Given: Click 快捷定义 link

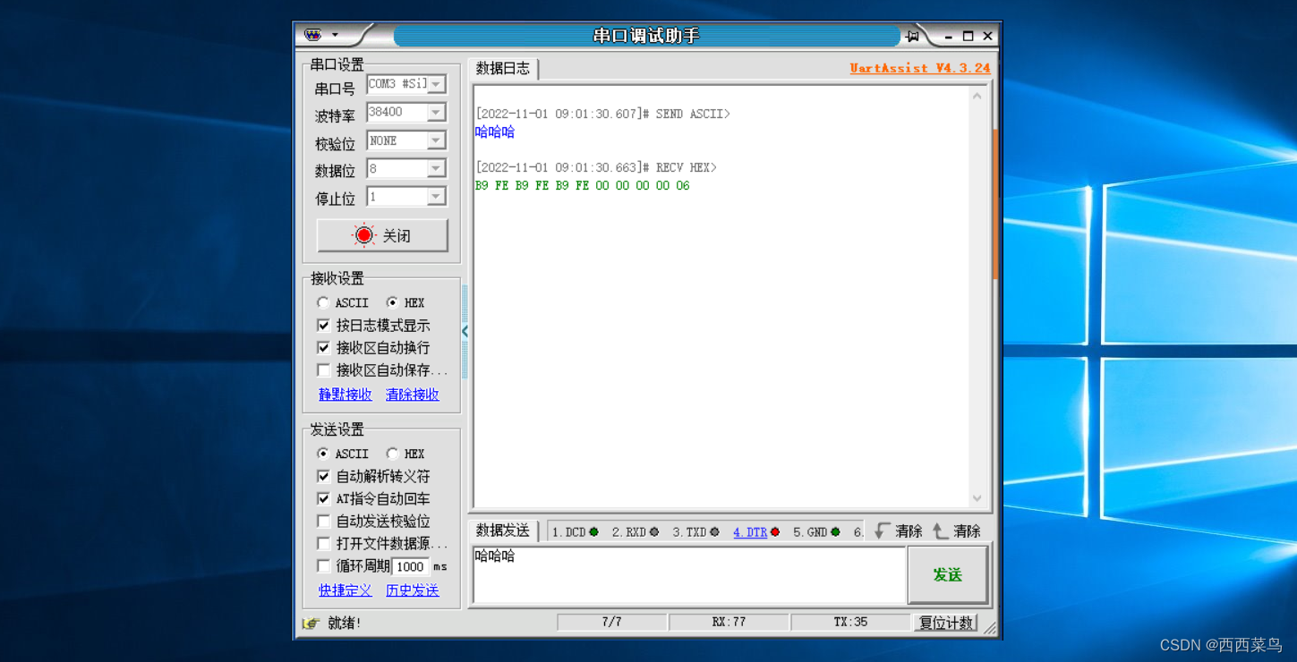Looking at the screenshot, I should click(x=346, y=590).
